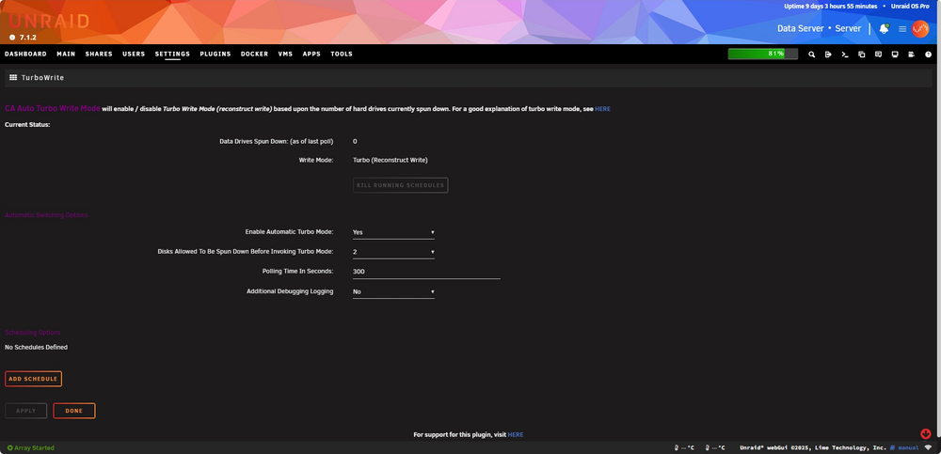The image size is (941, 454).
Task: Focus the Polling Time In Seconds field
Action: click(x=426, y=272)
